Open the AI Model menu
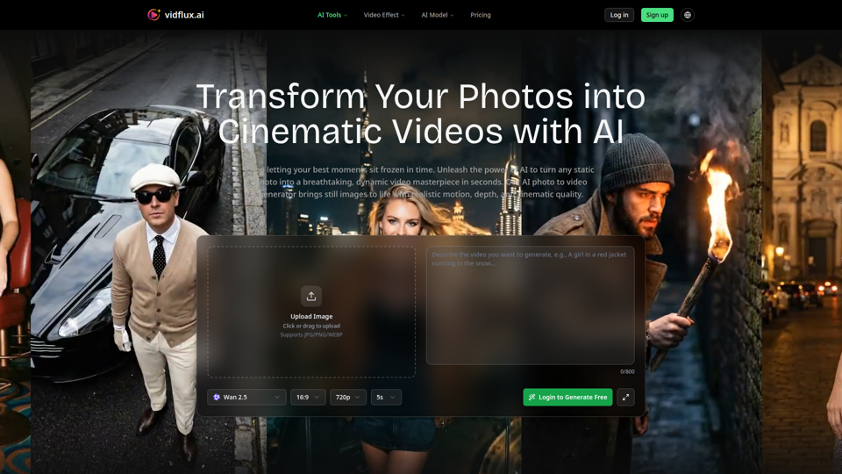 coord(437,15)
